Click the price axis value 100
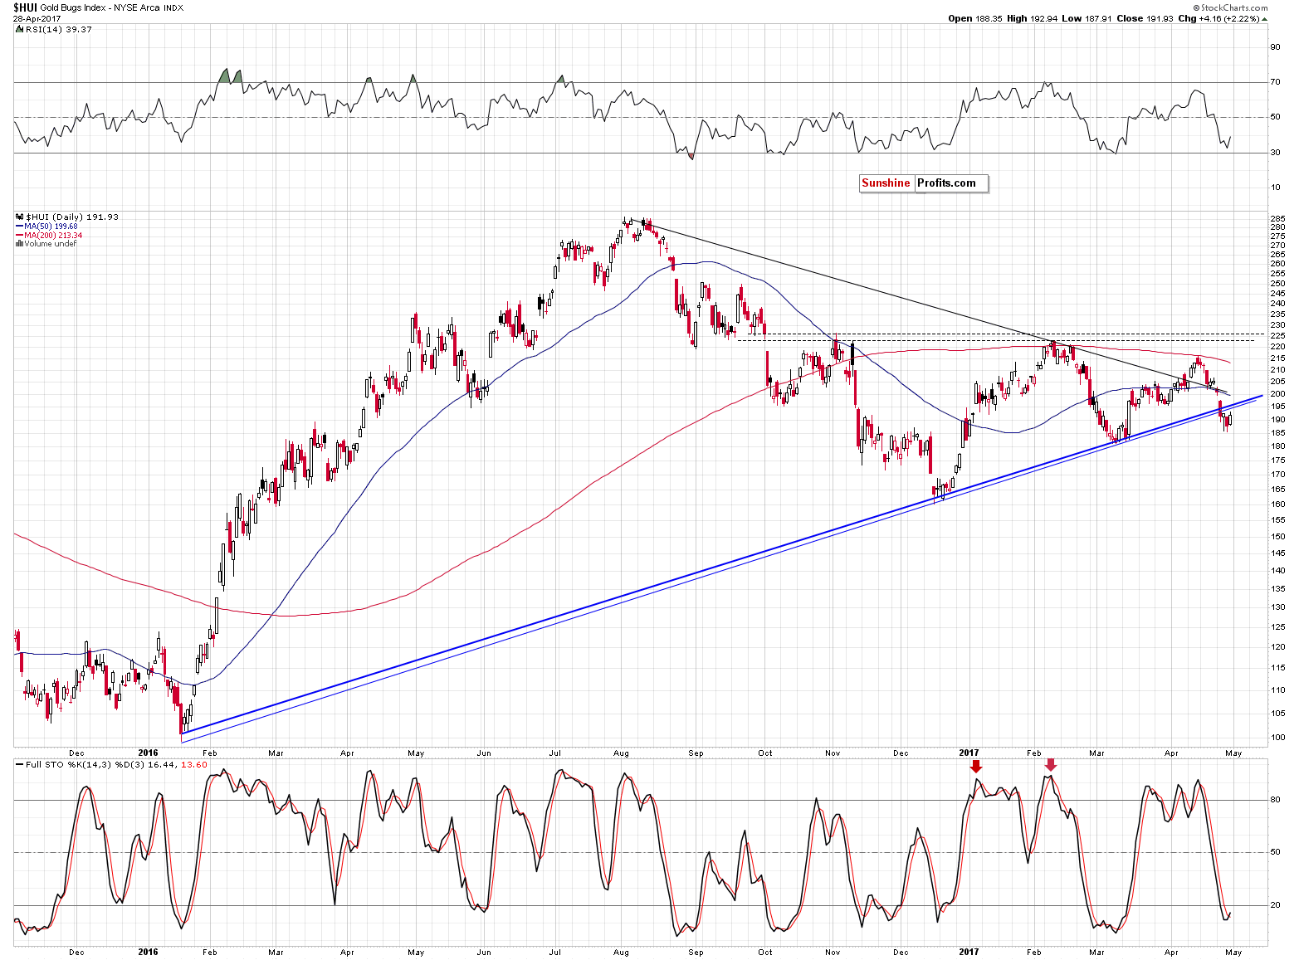1299x960 pixels. 1277,737
